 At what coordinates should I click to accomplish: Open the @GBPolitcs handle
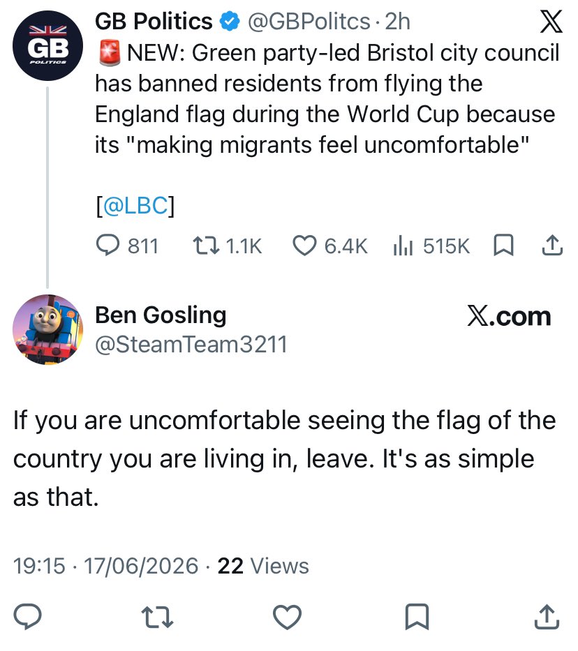click(309, 22)
